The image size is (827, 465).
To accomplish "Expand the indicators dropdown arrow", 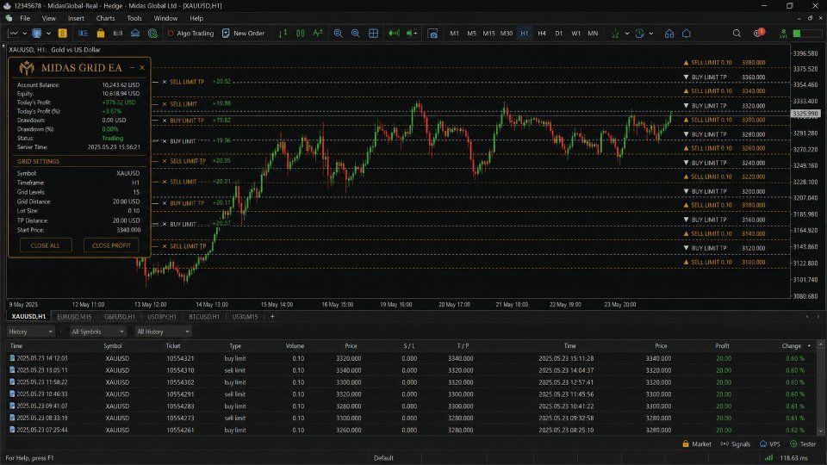I will (626, 34).
